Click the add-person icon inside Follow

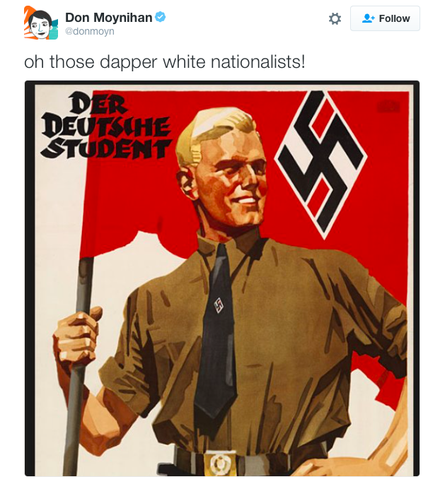point(368,18)
